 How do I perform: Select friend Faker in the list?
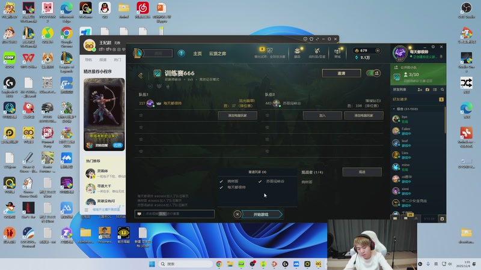click(418, 131)
